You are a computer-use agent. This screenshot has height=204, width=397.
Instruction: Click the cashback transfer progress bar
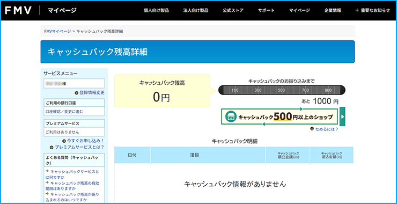(282, 90)
